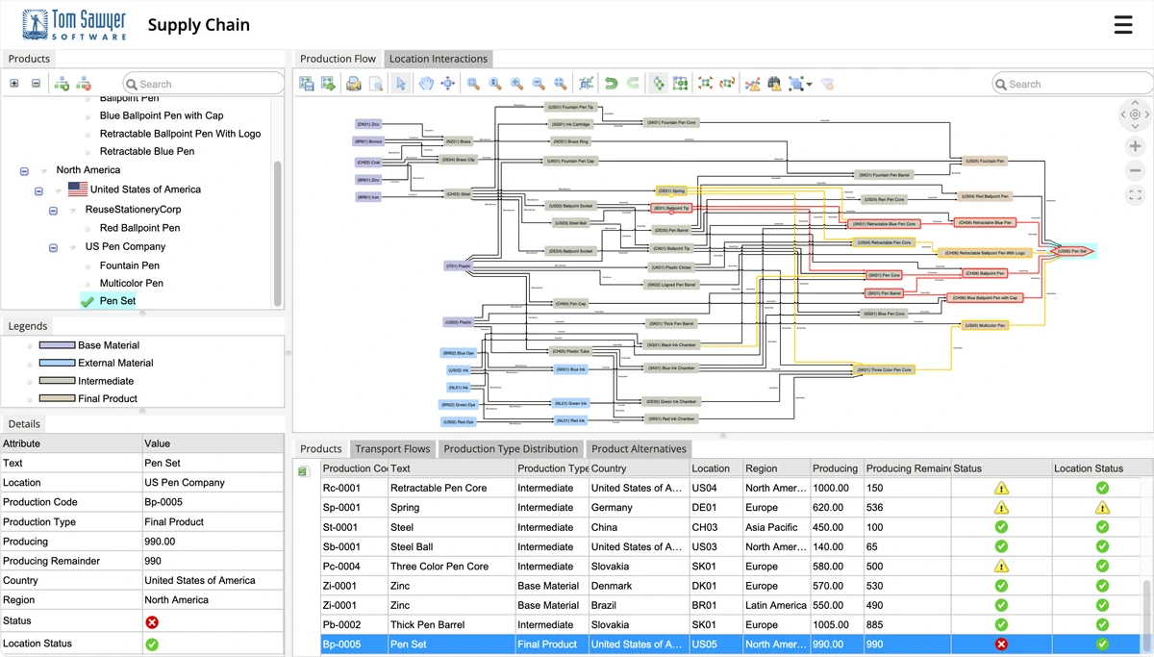Open the circular graph settings gear
Viewport: 1154px width, 657px height.
click(1135, 114)
